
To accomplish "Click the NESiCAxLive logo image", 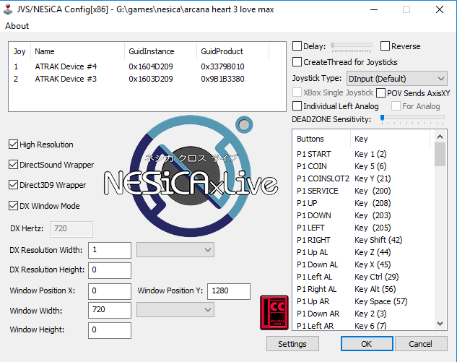I will pyautogui.click(x=191, y=176).
